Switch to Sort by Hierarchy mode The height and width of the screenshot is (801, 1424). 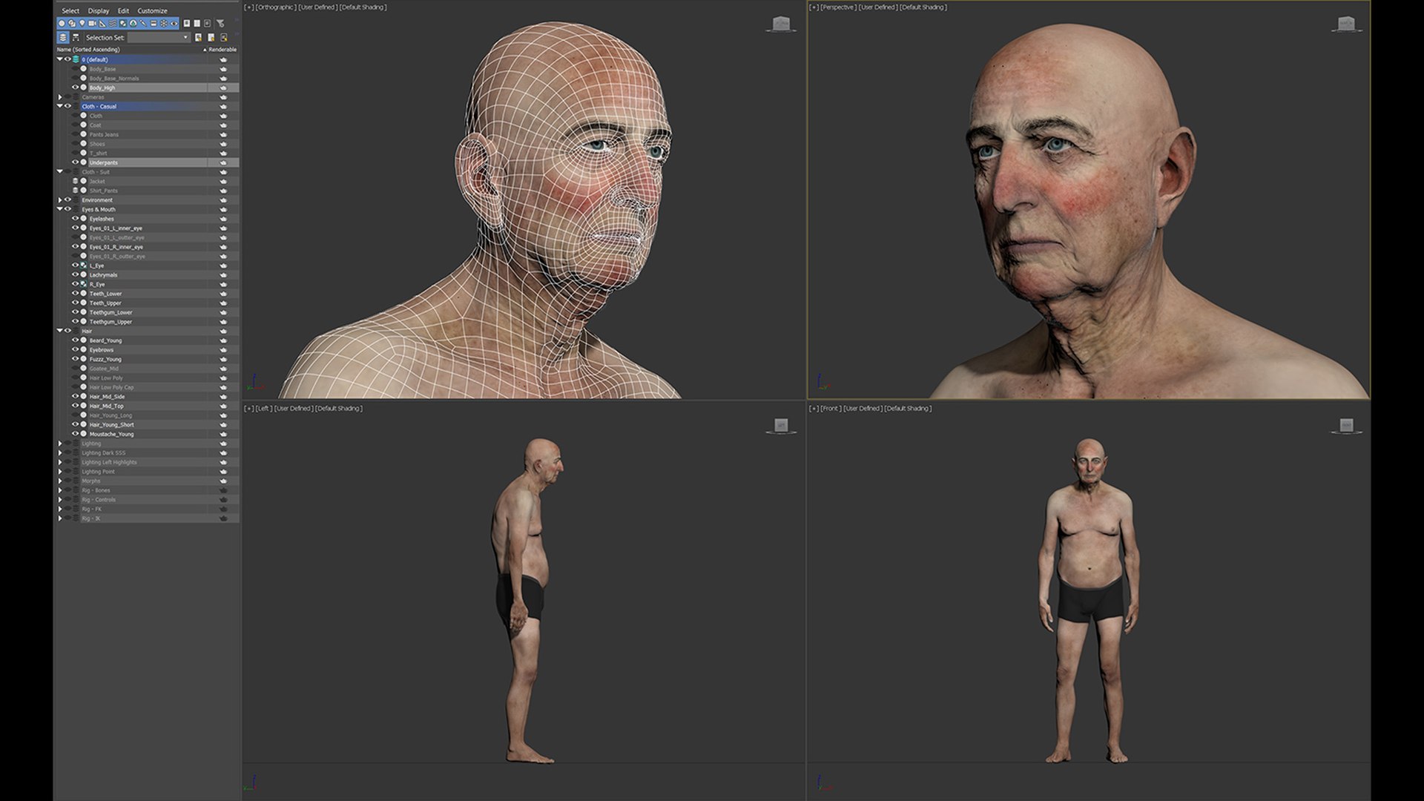click(76, 37)
